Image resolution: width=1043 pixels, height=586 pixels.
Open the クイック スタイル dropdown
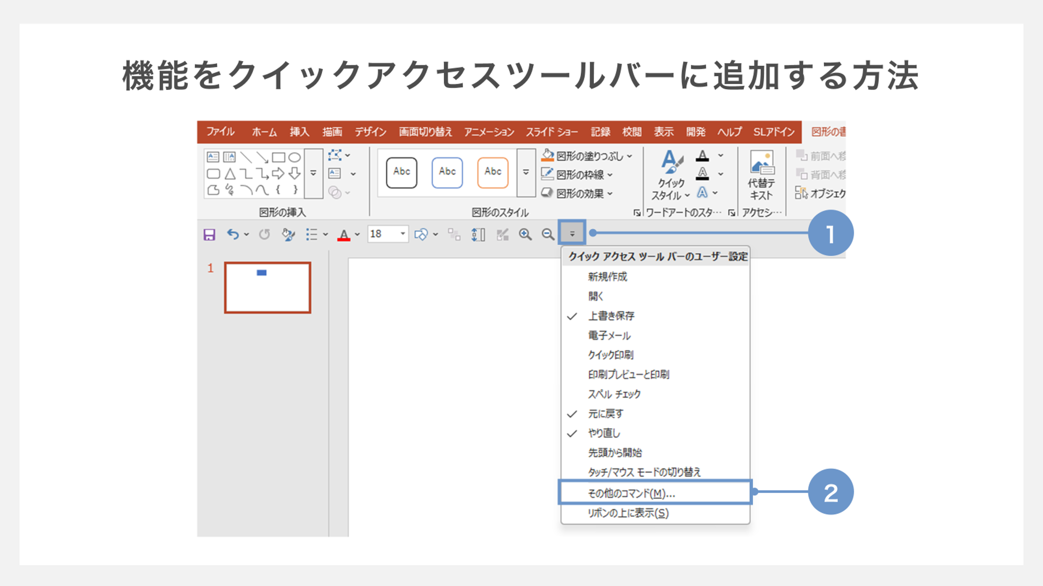pyautogui.click(x=671, y=175)
